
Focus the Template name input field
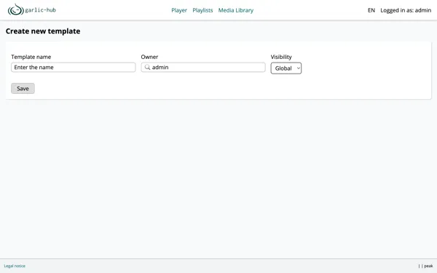pos(74,67)
